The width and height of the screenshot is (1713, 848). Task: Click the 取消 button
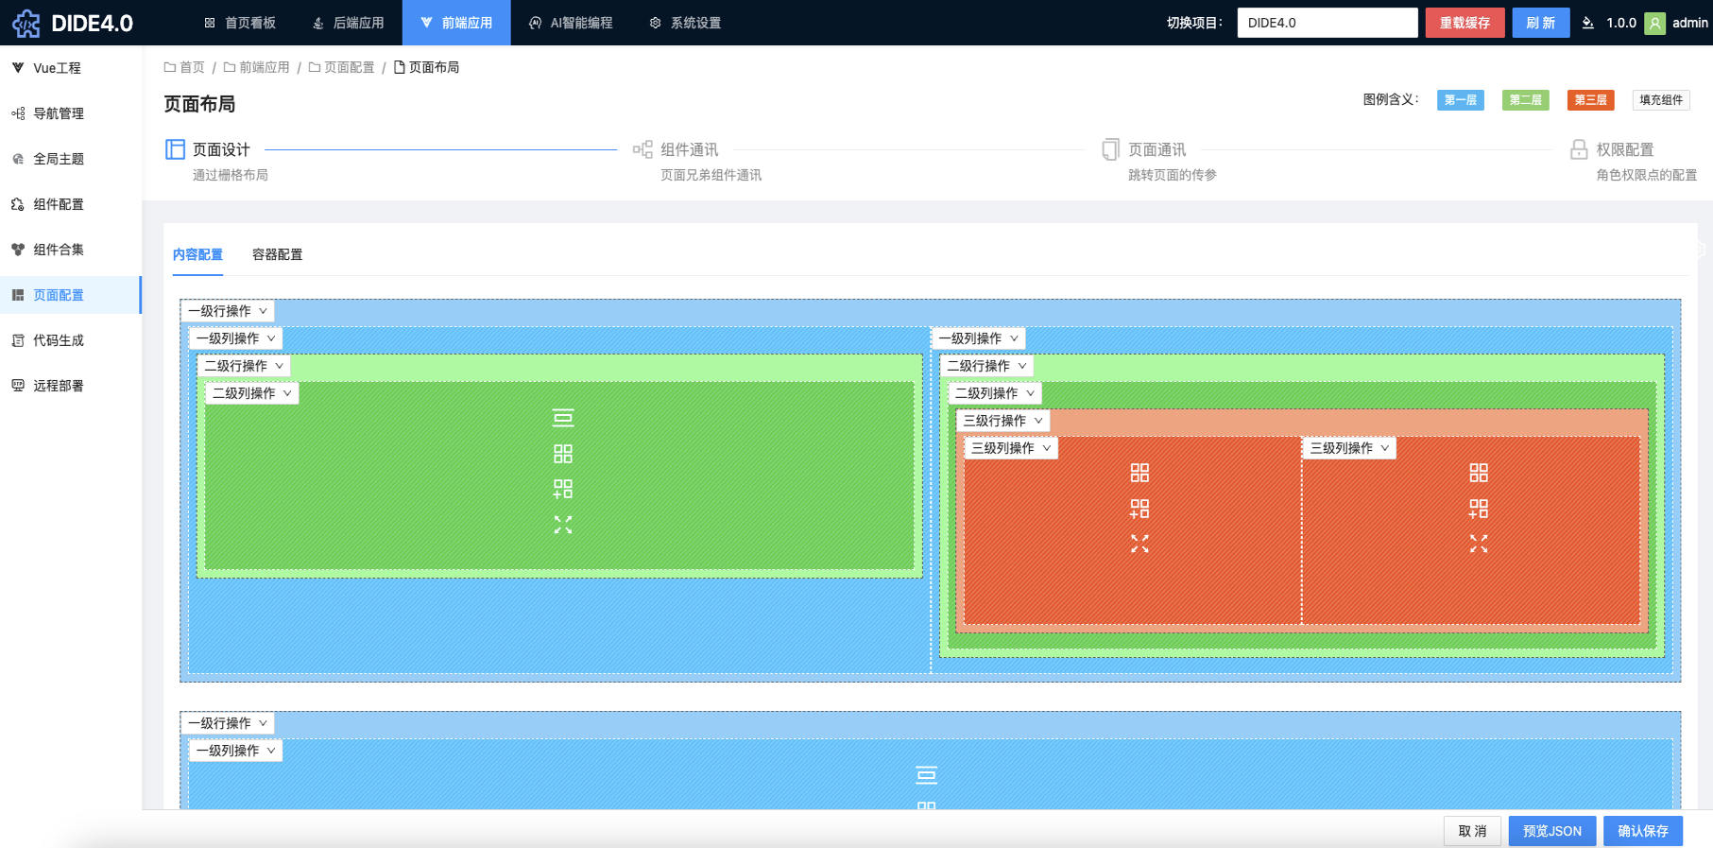tap(1472, 831)
